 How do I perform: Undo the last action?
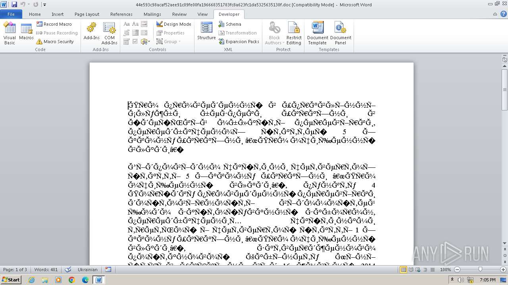(x=23, y=4)
